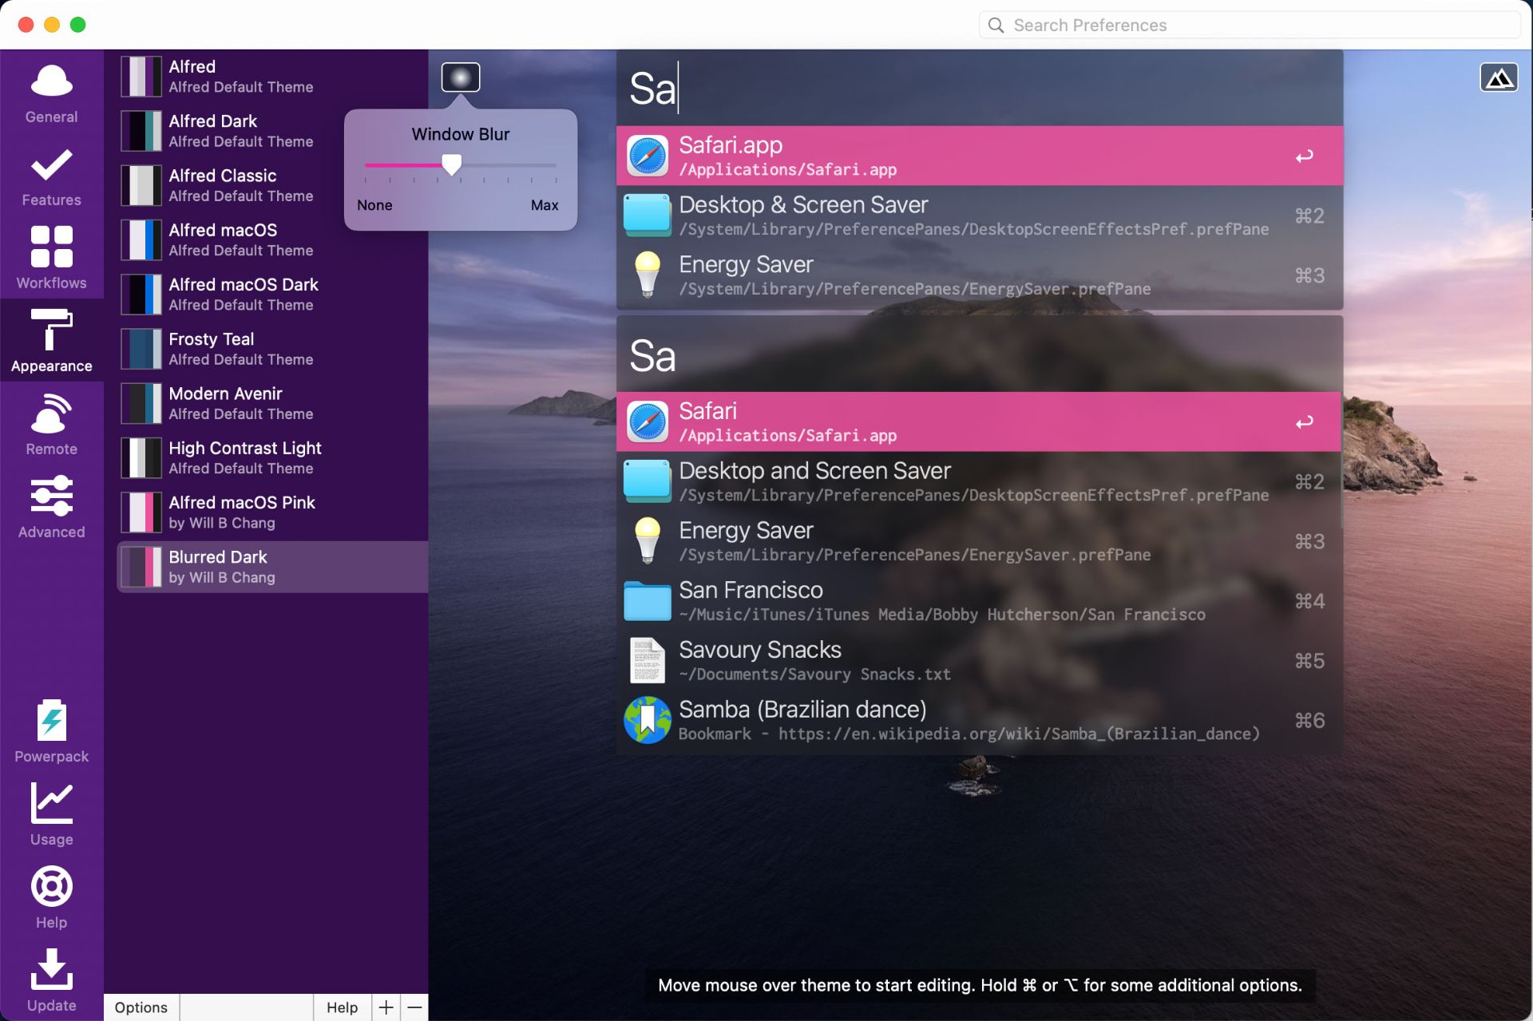Click the ~/Documents/Savoury Snacks.txt subtext

[814, 675]
